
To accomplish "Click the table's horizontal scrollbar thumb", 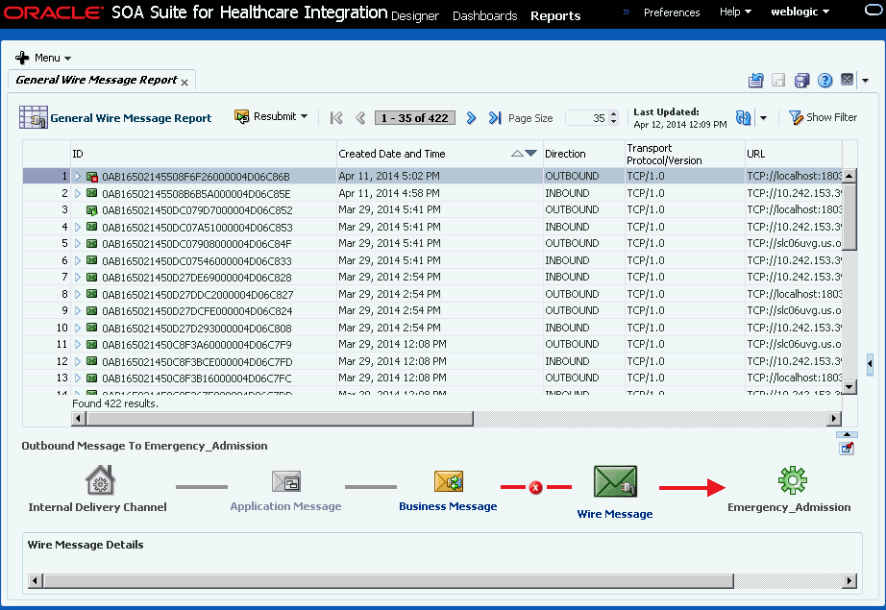I will (x=280, y=419).
